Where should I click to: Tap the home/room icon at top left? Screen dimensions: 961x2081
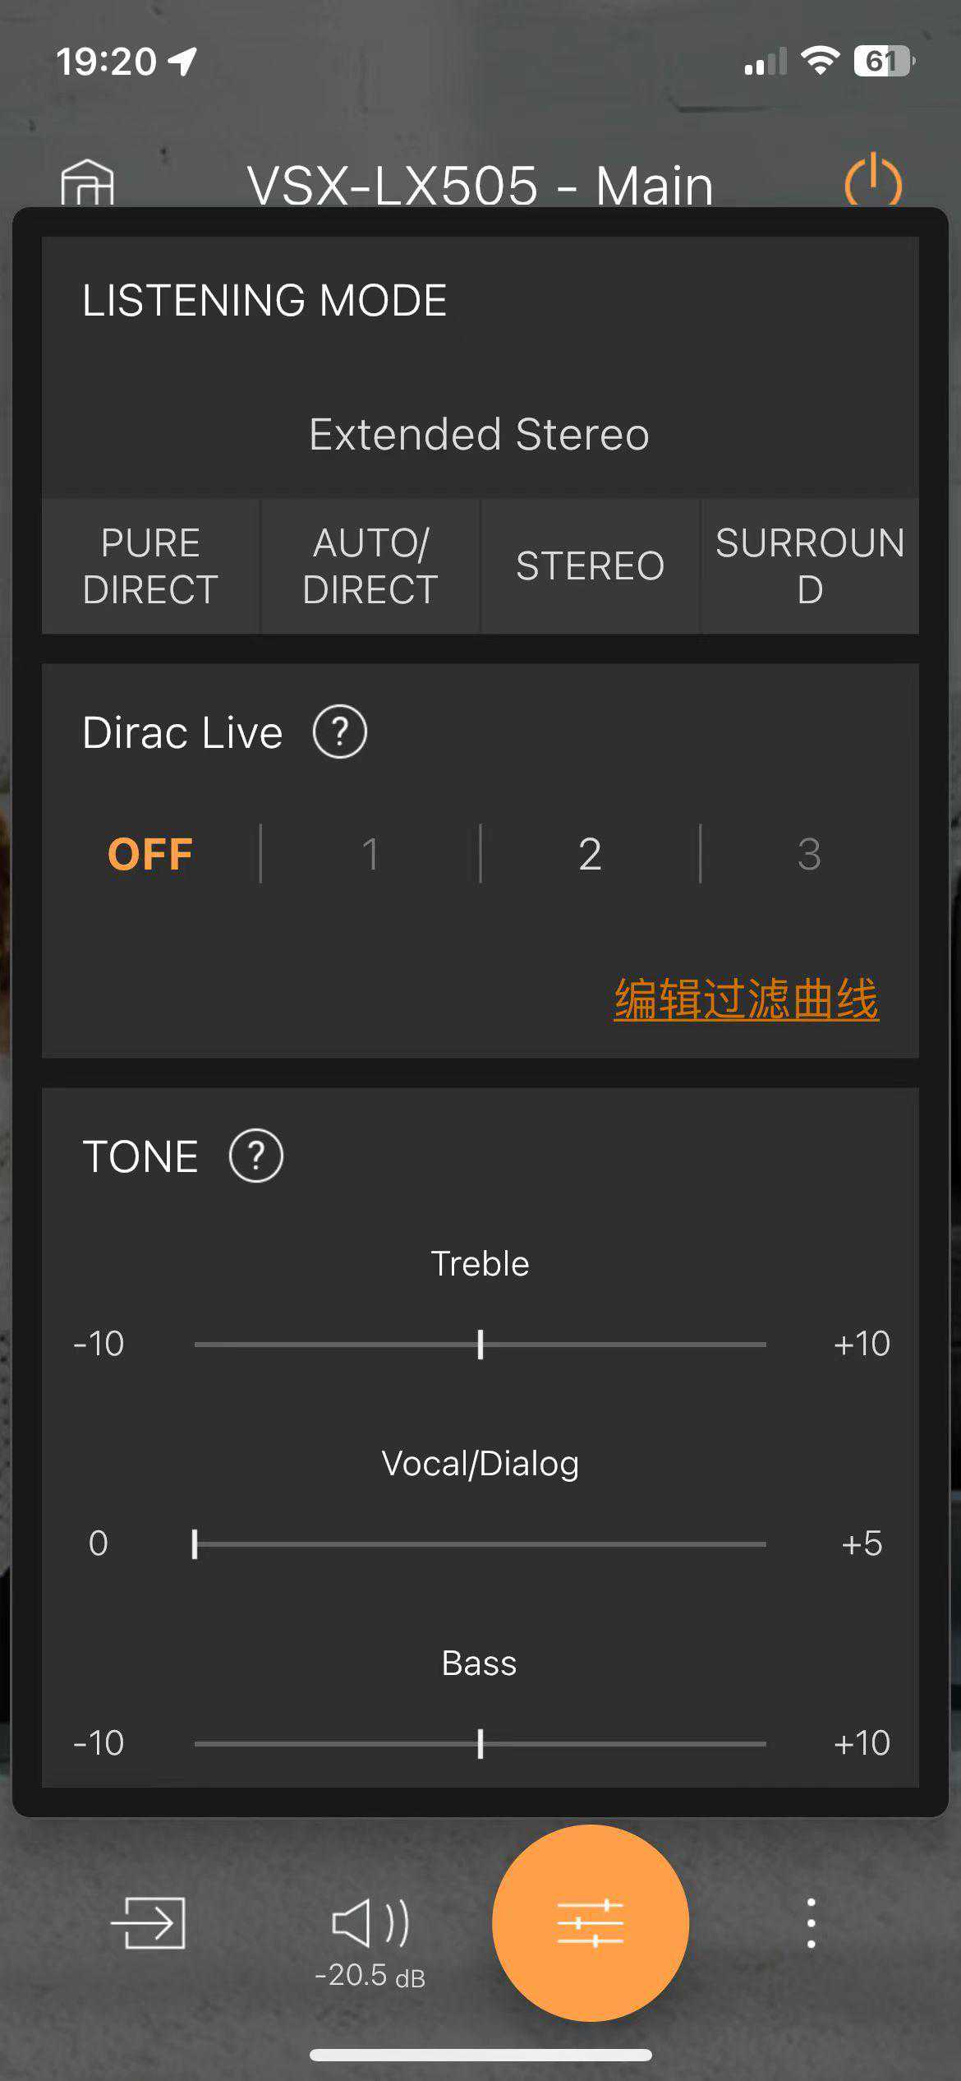[87, 182]
